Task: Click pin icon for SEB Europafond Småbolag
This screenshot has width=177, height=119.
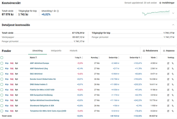Action: pyautogui.click(x=173, y=95)
